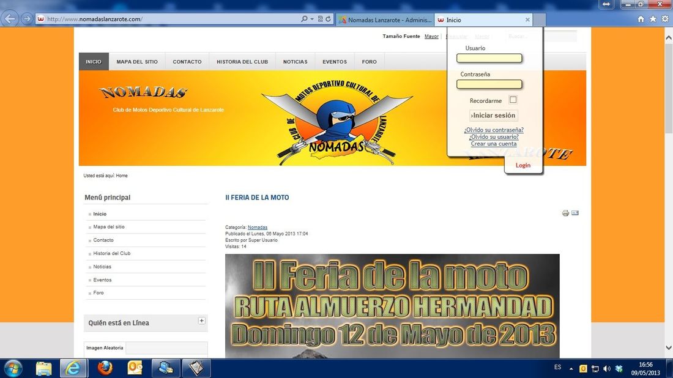Close the Inicio browser tab
The height and width of the screenshot is (378, 673).
click(x=527, y=20)
